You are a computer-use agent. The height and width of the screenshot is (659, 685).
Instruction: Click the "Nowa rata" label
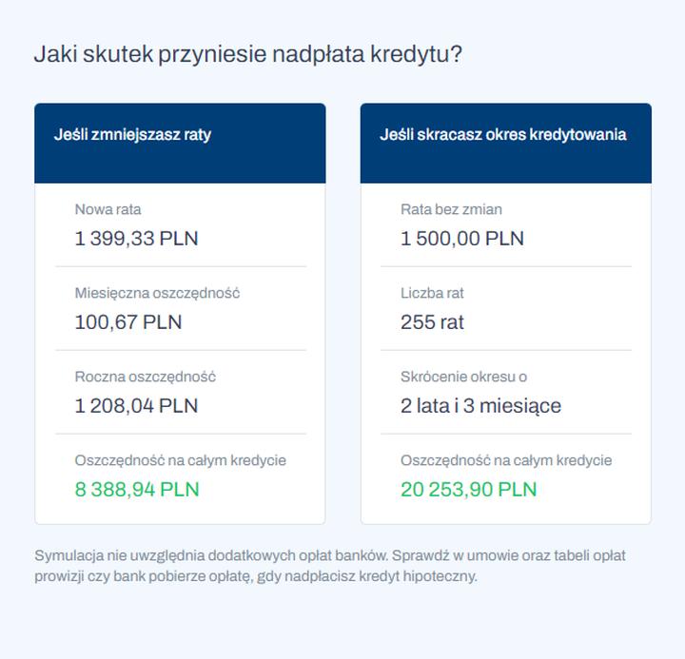tap(108, 209)
